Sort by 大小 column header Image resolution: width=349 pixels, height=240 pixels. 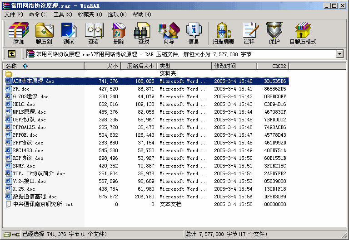pos(103,66)
